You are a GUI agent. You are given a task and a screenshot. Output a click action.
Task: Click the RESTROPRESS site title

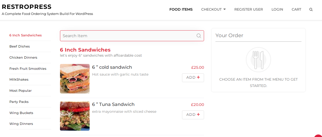27,7
